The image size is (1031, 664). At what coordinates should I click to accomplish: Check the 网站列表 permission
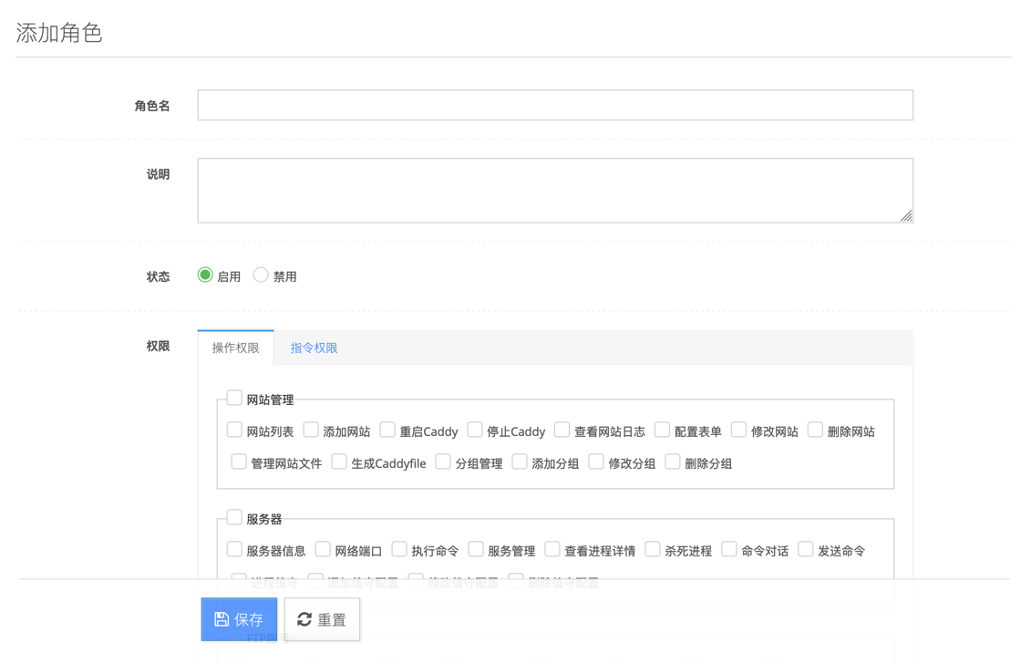click(234, 430)
